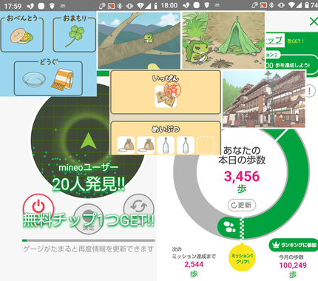
Task: Select the first bottle souvenir
Action: pyautogui.click(x=166, y=145)
